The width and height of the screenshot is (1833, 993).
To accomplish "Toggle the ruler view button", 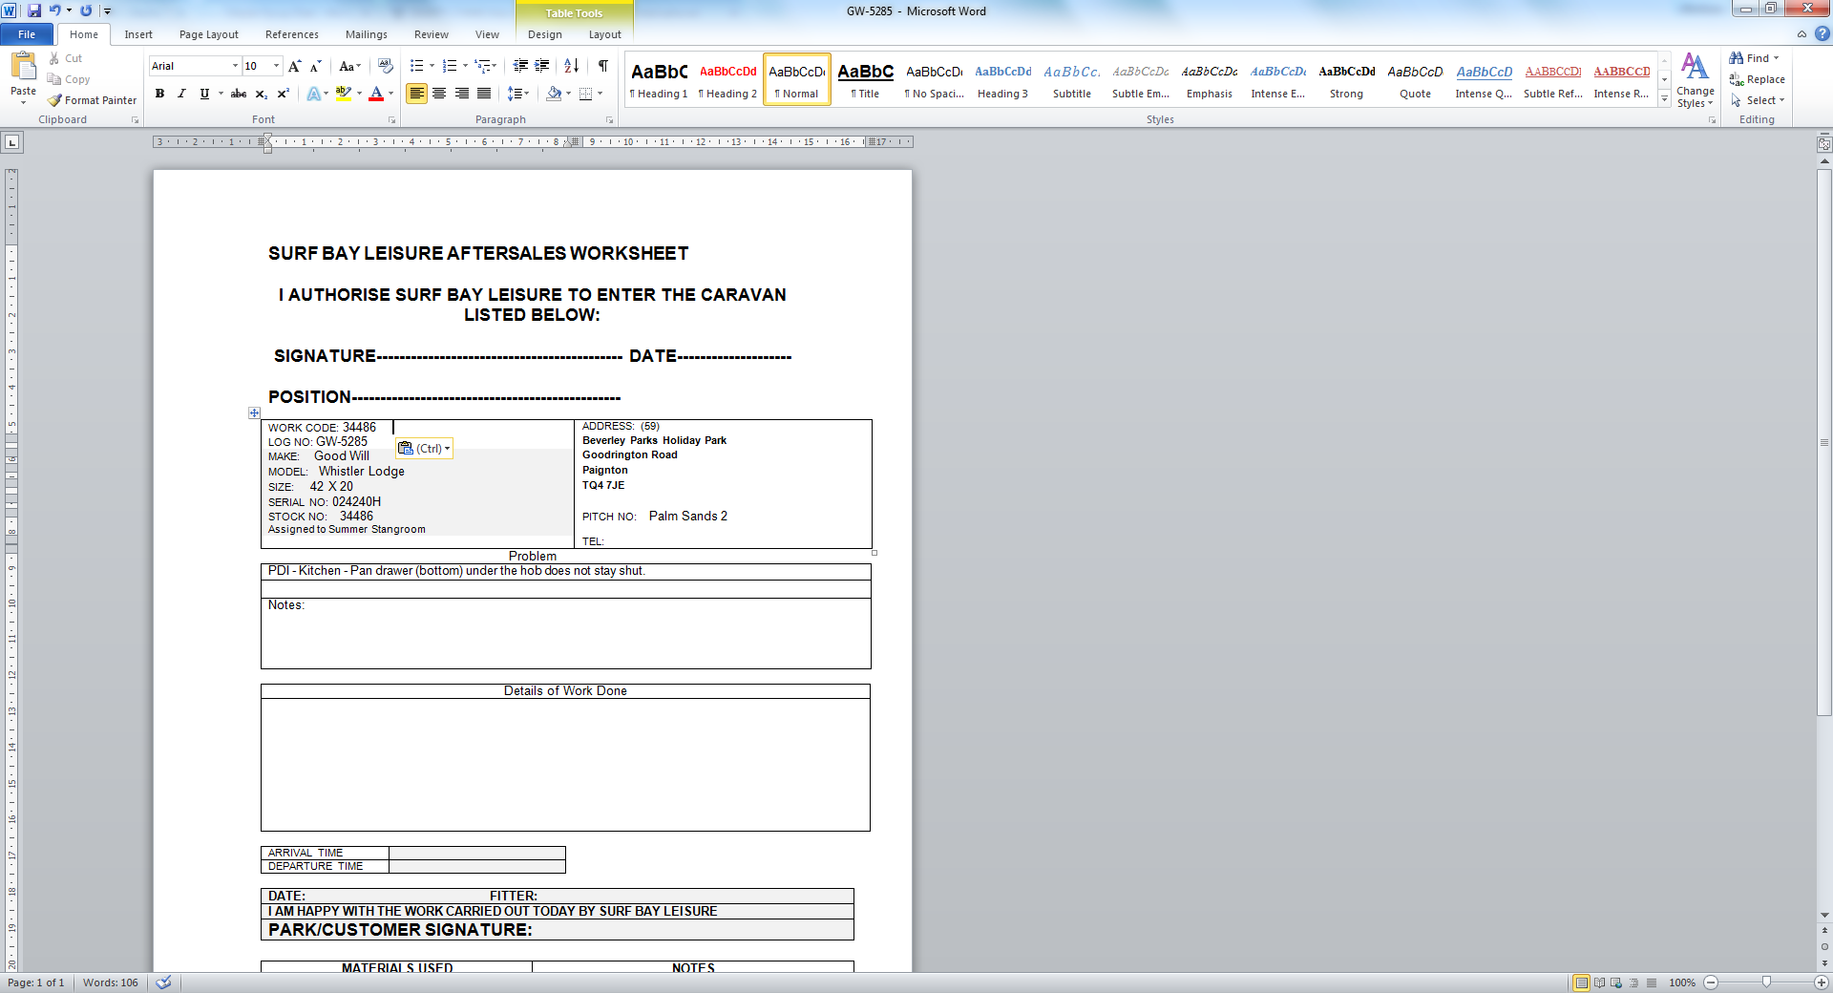I will coord(1824,144).
